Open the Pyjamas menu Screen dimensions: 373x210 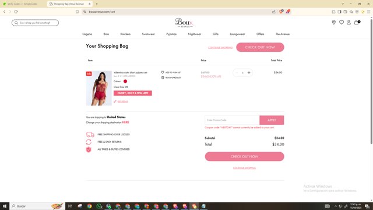click(171, 34)
